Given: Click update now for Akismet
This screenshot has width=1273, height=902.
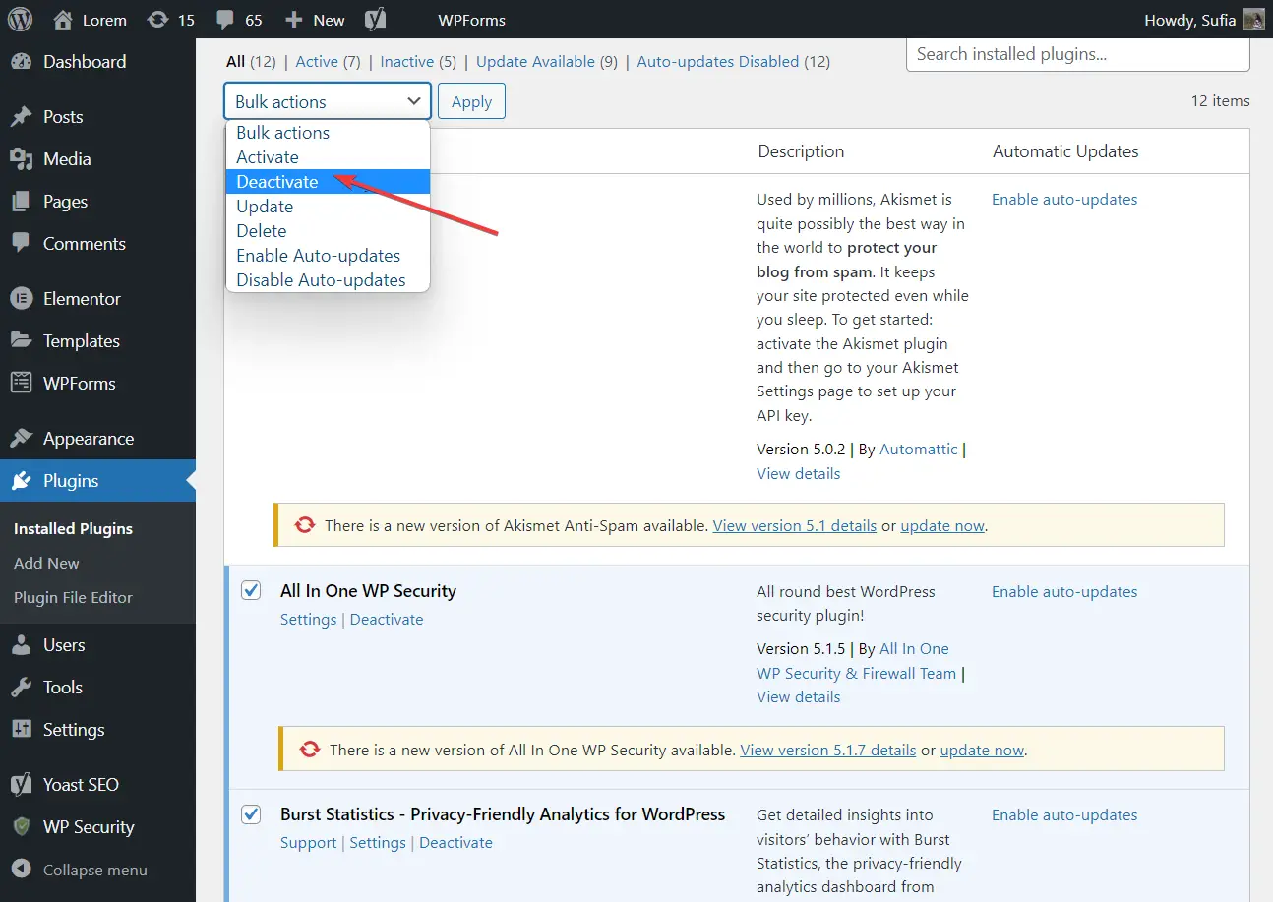Looking at the screenshot, I should pos(942,525).
